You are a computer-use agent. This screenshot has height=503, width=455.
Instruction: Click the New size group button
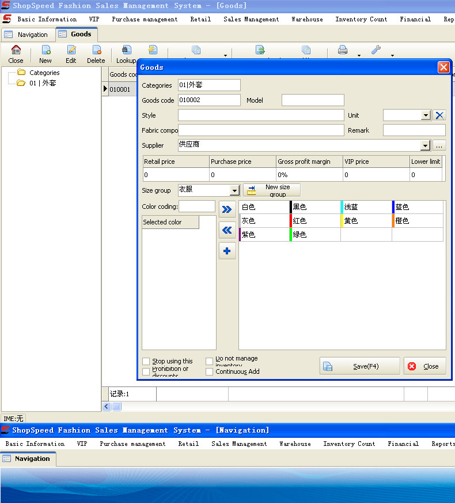[271, 190]
